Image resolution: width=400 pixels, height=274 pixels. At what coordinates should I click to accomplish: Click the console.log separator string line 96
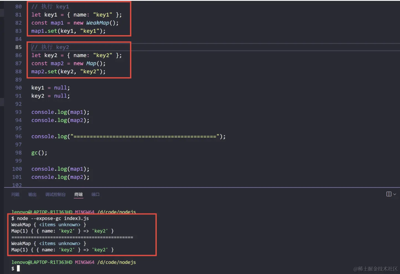(x=128, y=136)
